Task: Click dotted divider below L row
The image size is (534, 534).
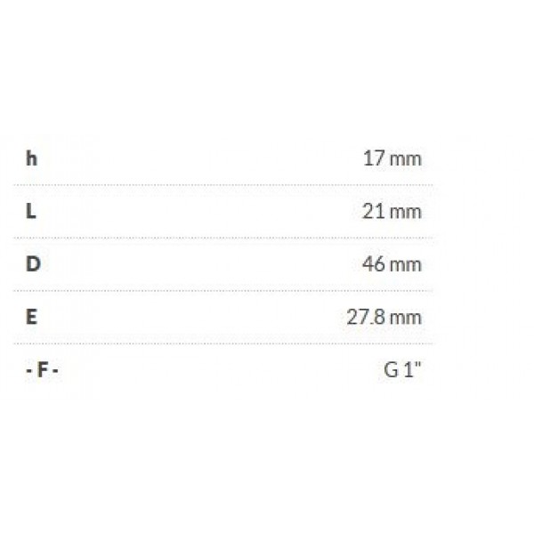Action: 223,238
